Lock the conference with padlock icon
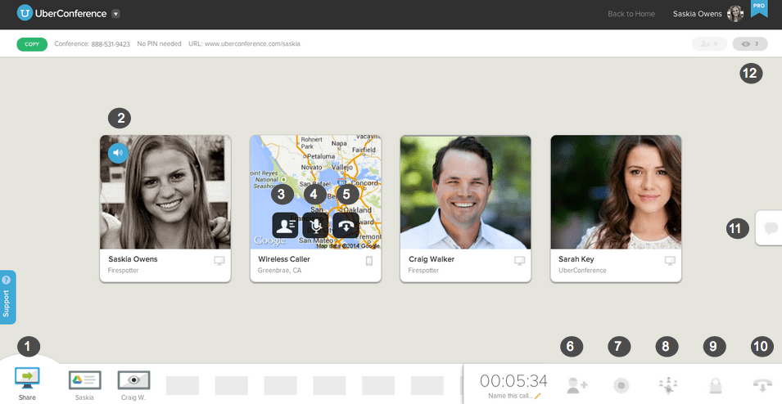Screen dimensions: 782x404 716,385
